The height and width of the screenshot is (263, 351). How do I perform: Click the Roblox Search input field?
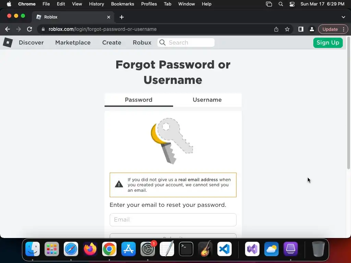coord(186,42)
